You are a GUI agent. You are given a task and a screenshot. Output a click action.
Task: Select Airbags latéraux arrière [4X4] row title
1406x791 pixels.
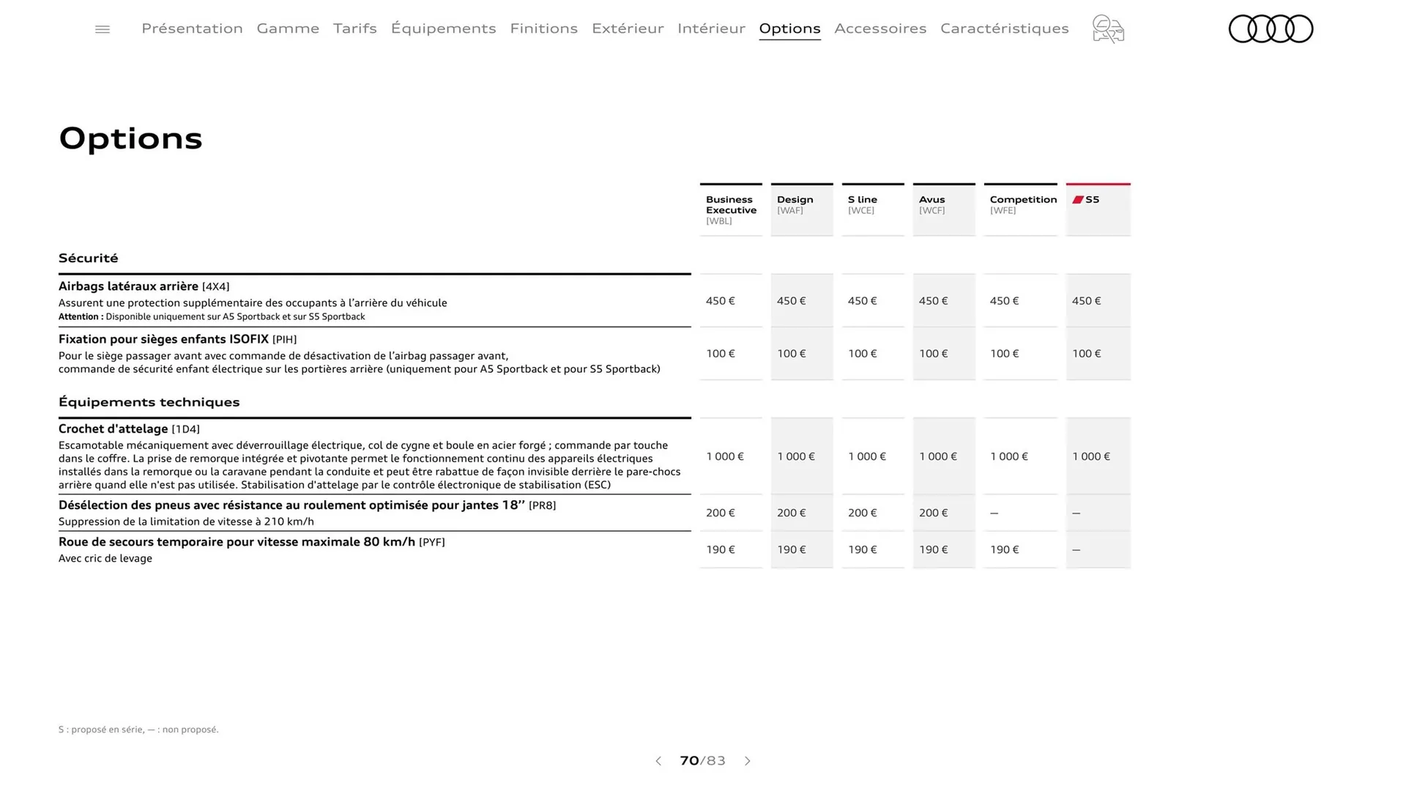[144, 286]
